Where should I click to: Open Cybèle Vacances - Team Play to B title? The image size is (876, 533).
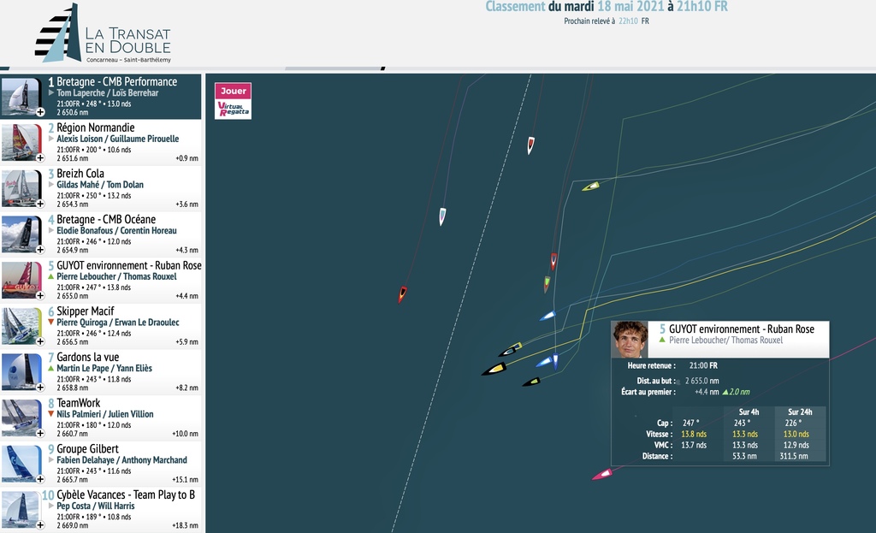tap(126, 495)
